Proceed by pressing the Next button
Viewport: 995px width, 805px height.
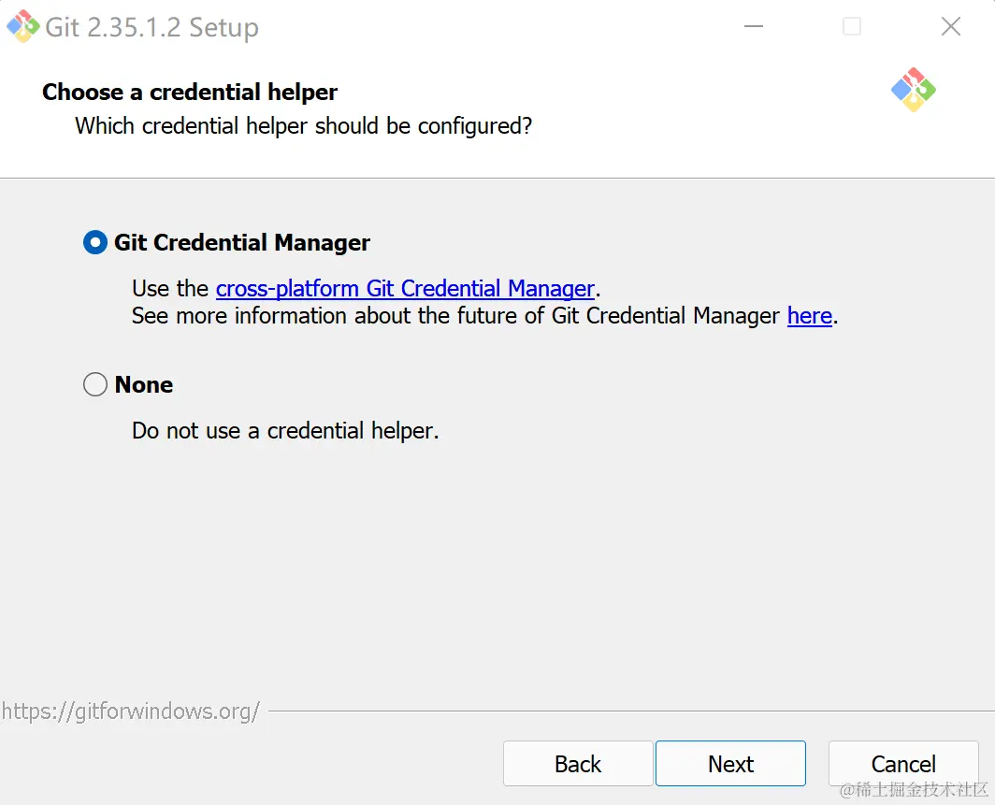(x=730, y=764)
